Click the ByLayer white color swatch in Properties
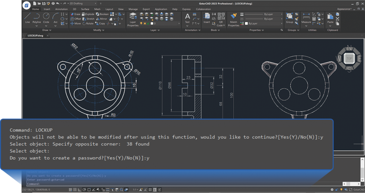 coord(246,23)
